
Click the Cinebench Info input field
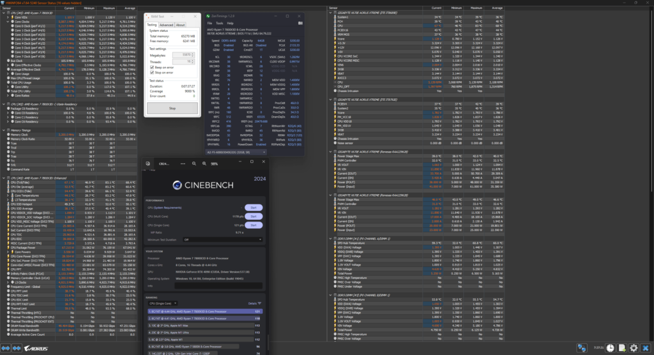click(x=218, y=286)
